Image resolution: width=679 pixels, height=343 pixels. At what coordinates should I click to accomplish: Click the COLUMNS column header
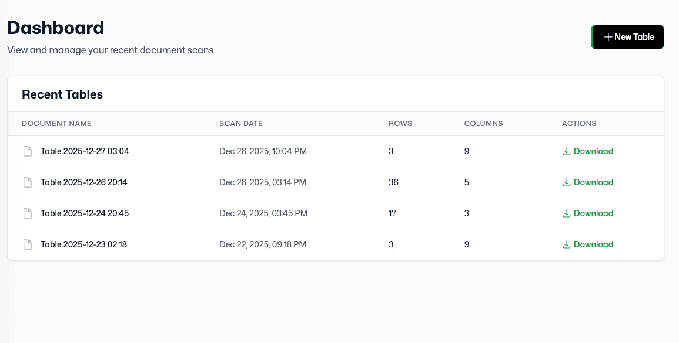pyautogui.click(x=483, y=124)
